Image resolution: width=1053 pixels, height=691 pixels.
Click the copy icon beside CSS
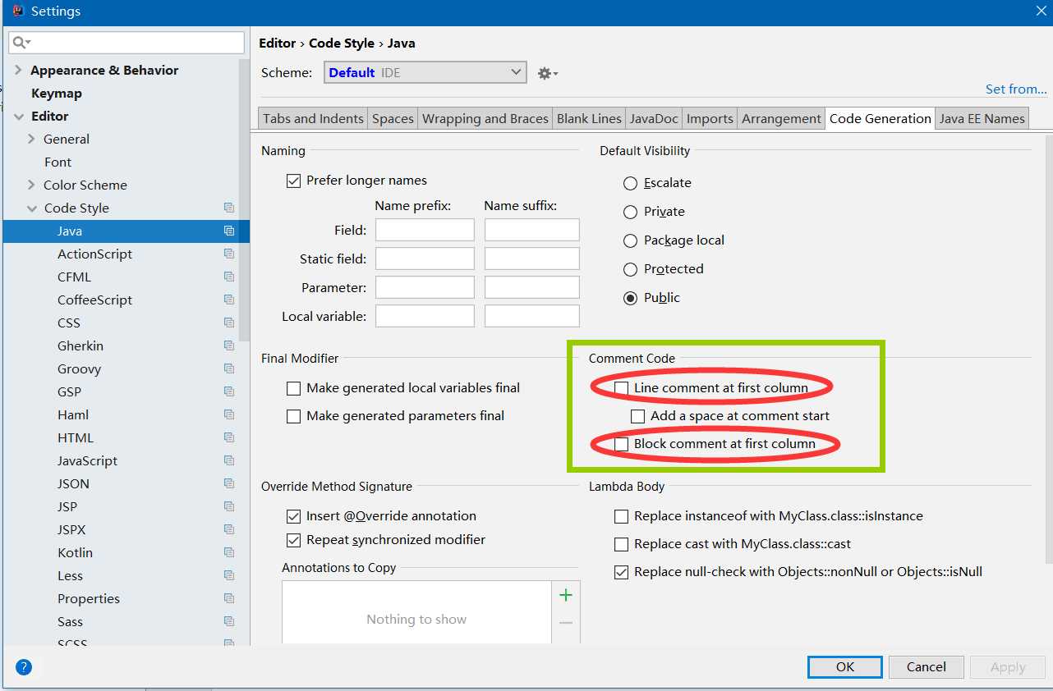point(229,323)
